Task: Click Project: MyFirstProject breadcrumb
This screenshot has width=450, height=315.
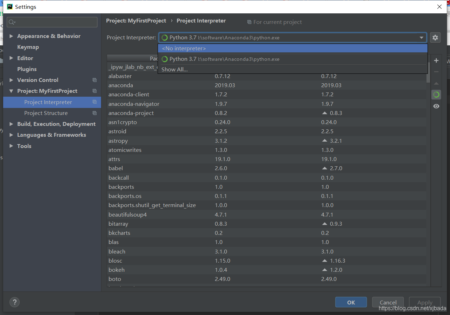Action: pos(136,21)
